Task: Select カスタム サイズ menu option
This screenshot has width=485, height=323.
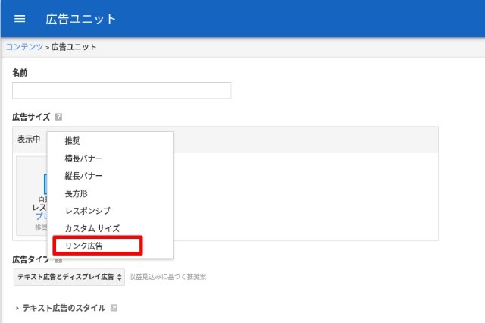Action: (x=110, y=229)
